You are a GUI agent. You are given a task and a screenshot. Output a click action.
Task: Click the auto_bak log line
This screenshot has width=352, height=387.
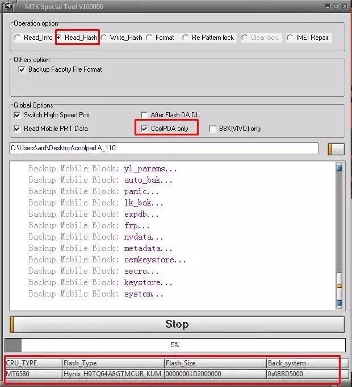(x=100, y=180)
